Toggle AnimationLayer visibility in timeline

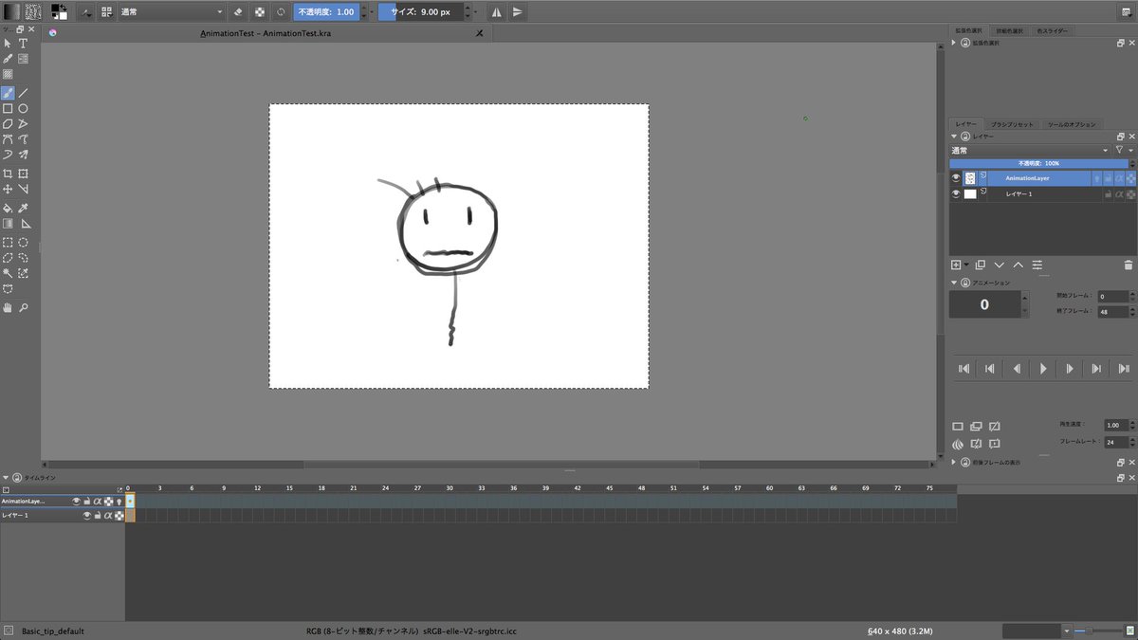76,501
